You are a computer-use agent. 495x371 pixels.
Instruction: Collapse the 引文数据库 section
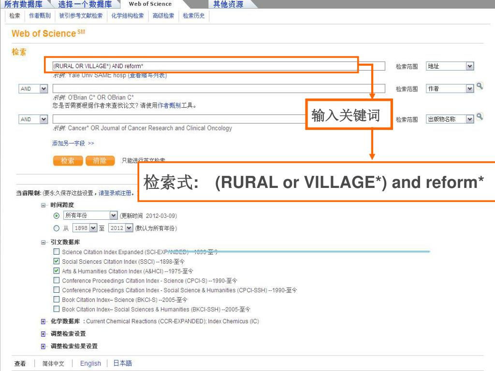(x=43, y=243)
